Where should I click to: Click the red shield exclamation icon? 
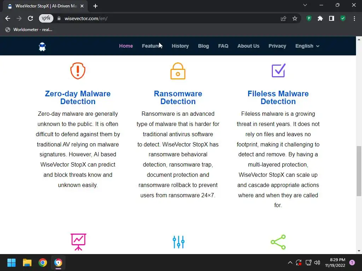(x=78, y=71)
